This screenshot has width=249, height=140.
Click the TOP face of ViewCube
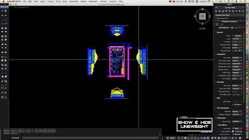[202, 16]
